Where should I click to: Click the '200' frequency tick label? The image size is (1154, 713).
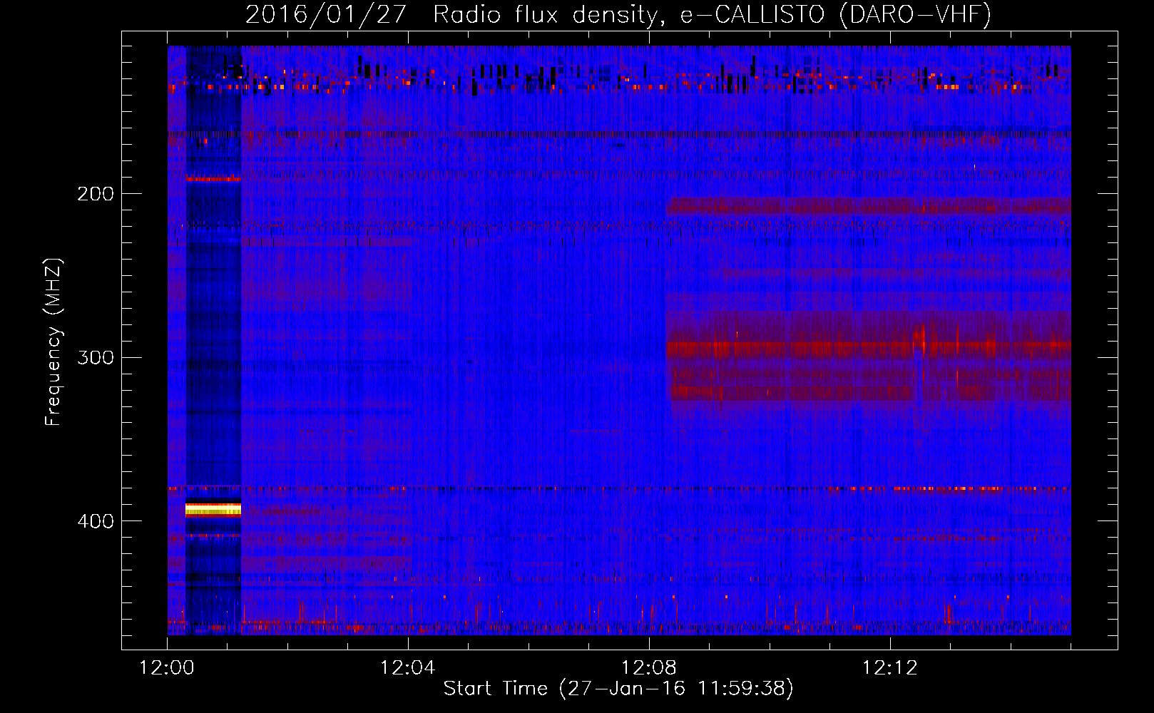(x=96, y=194)
